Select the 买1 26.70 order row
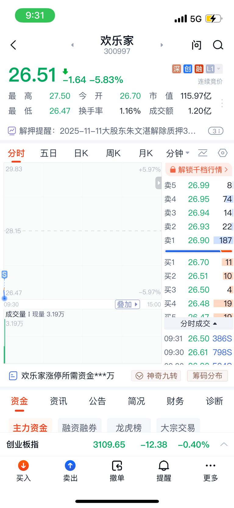Screen dimensions: 234x508 [199, 262]
